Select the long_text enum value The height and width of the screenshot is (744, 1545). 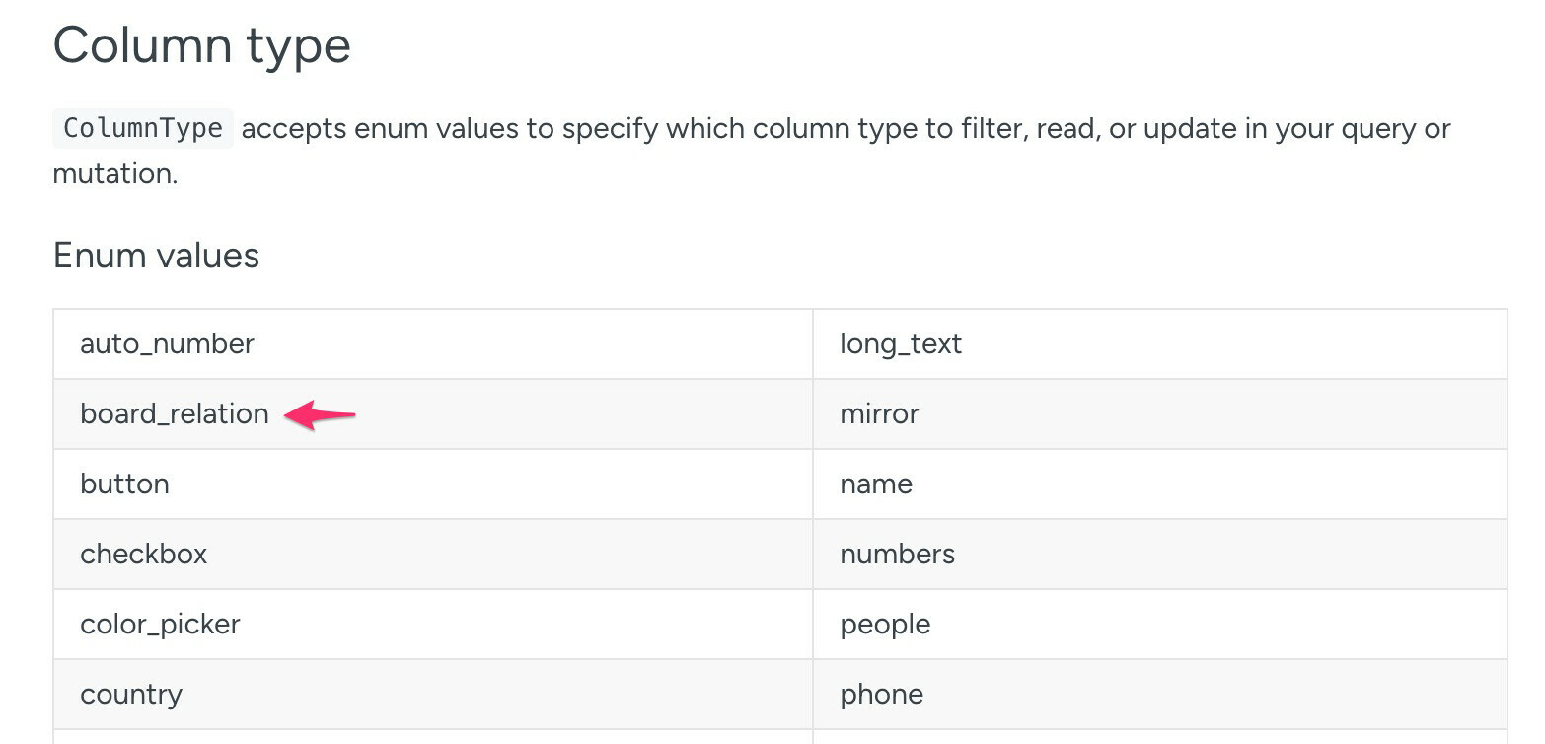click(x=901, y=343)
